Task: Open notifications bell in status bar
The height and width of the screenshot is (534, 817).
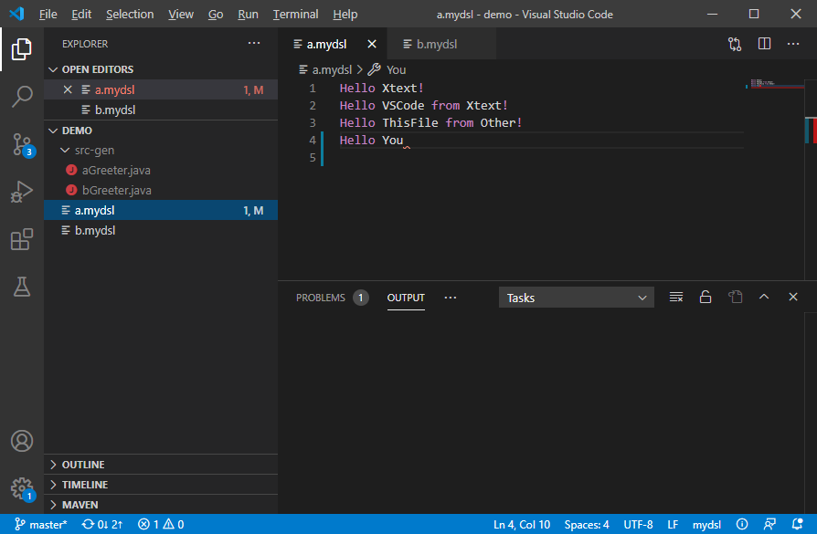Action: point(797,525)
